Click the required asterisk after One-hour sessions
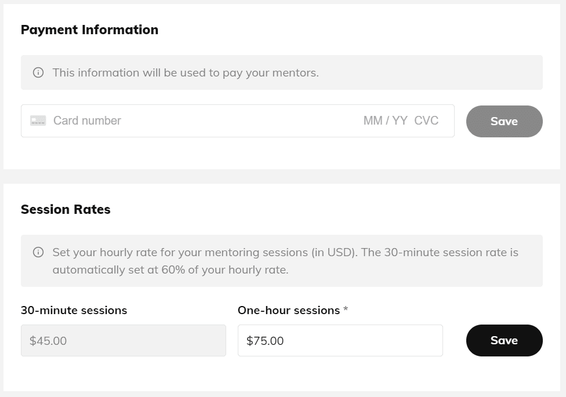 pyautogui.click(x=346, y=309)
